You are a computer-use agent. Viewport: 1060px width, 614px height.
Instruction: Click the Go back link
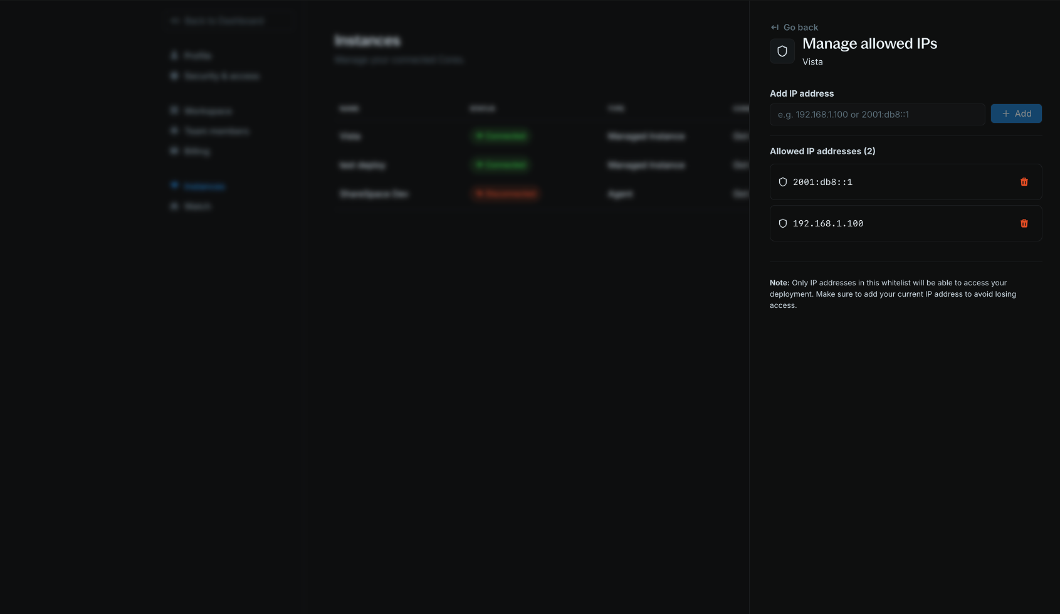(x=800, y=27)
